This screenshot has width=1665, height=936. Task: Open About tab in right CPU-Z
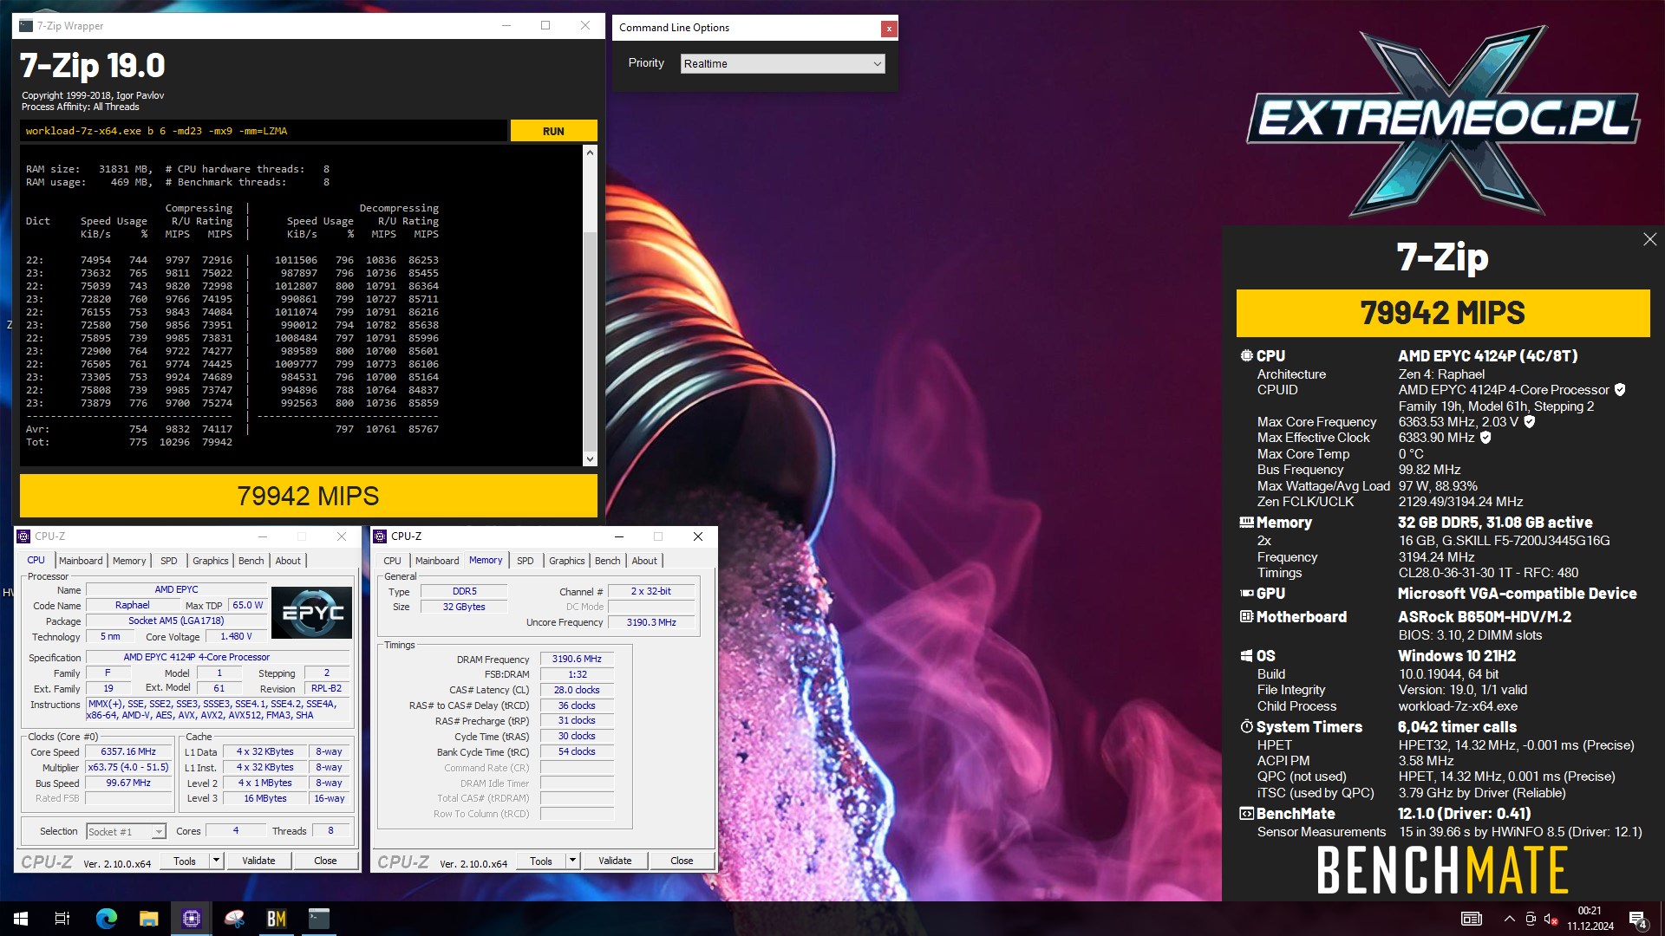tap(644, 561)
